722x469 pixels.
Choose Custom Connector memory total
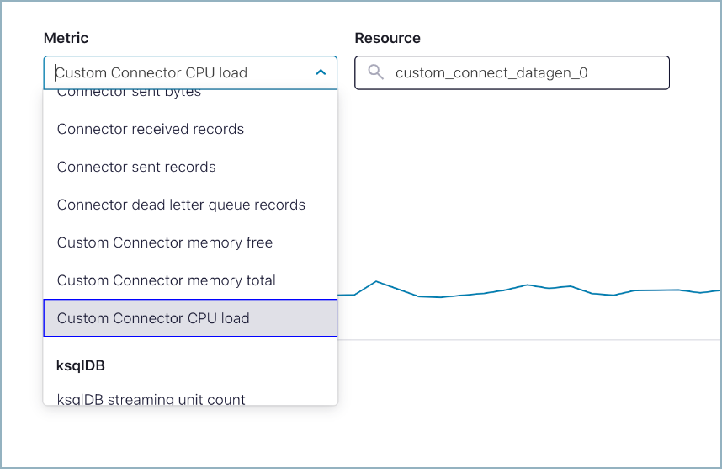[167, 280]
